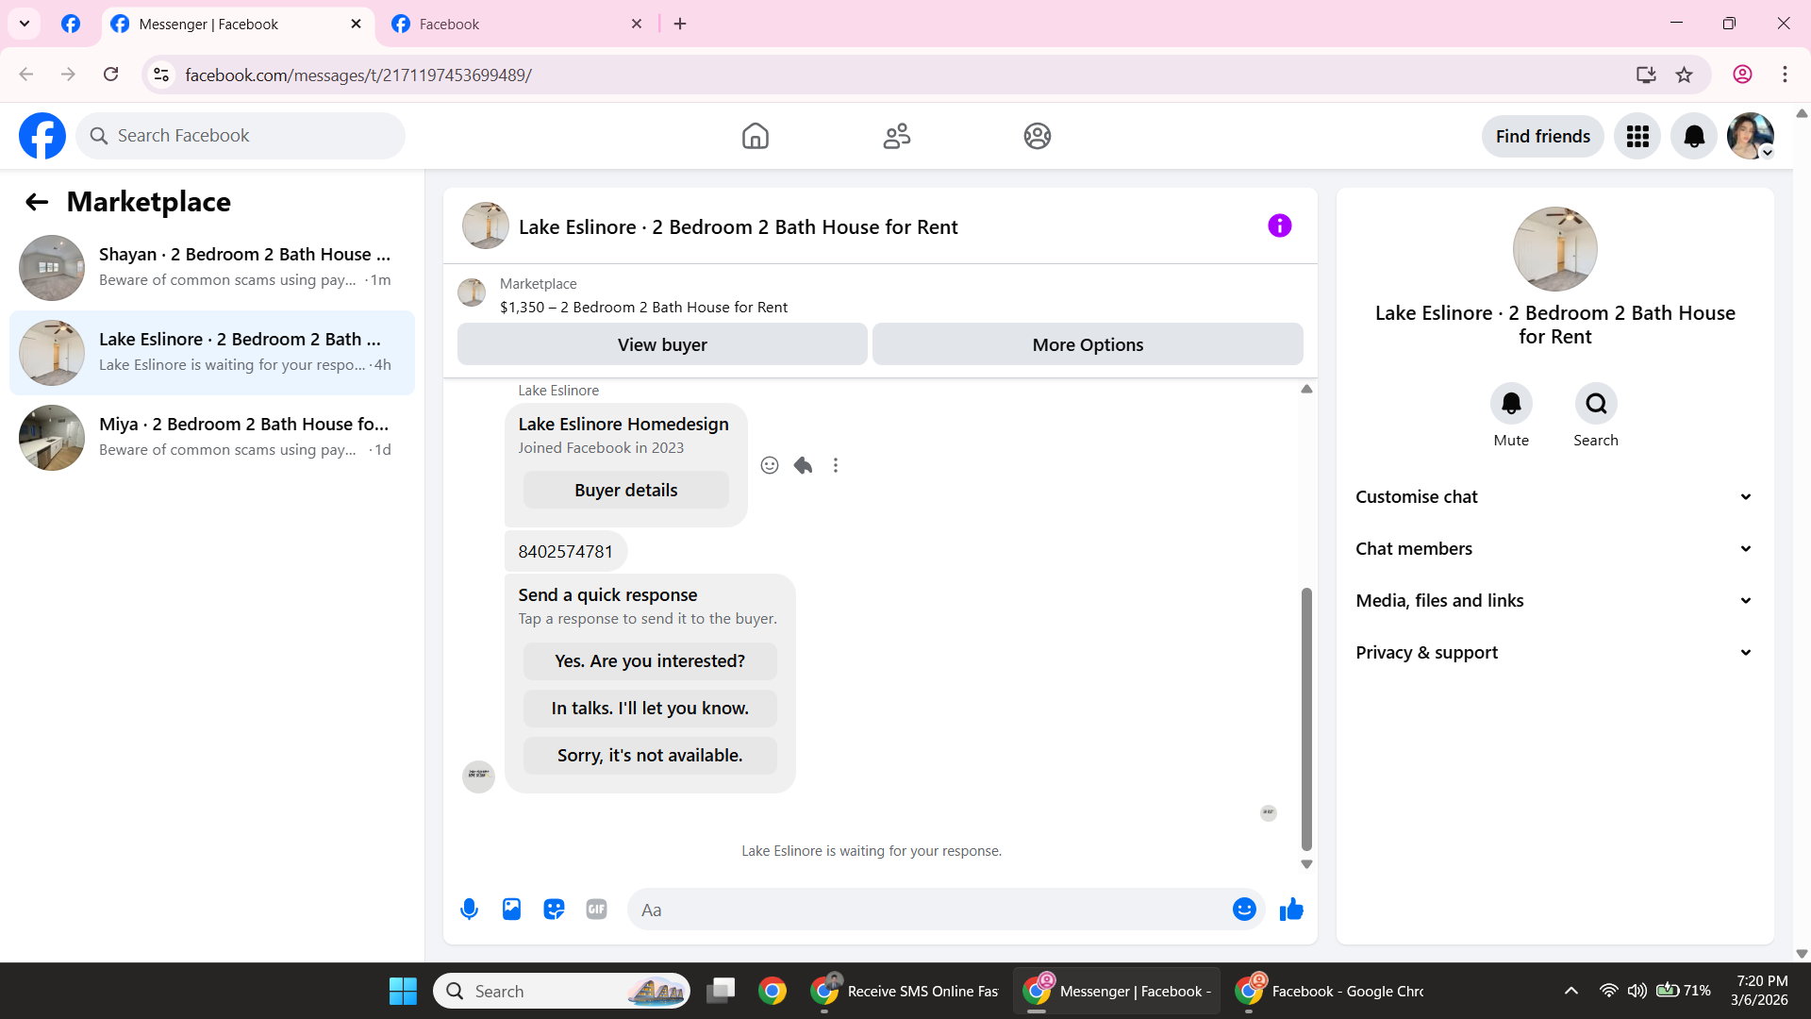
Task: Expand Media, files and links section
Action: pos(1554,601)
